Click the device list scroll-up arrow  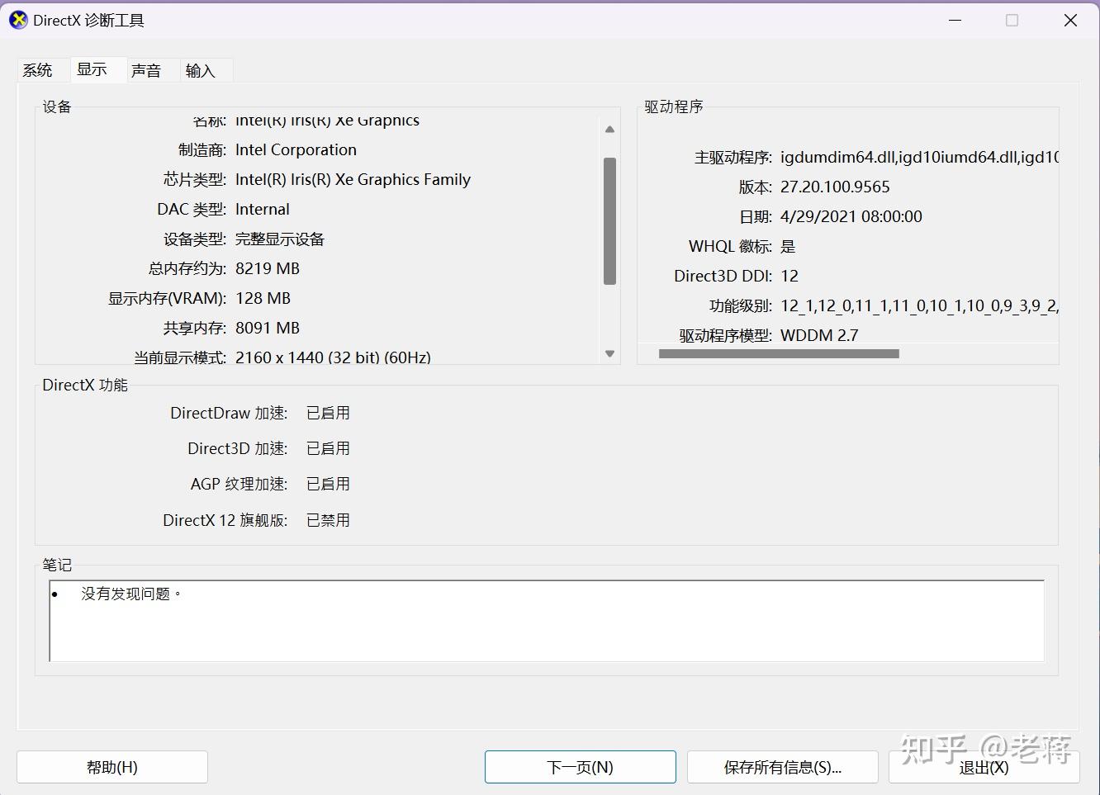coord(610,130)
